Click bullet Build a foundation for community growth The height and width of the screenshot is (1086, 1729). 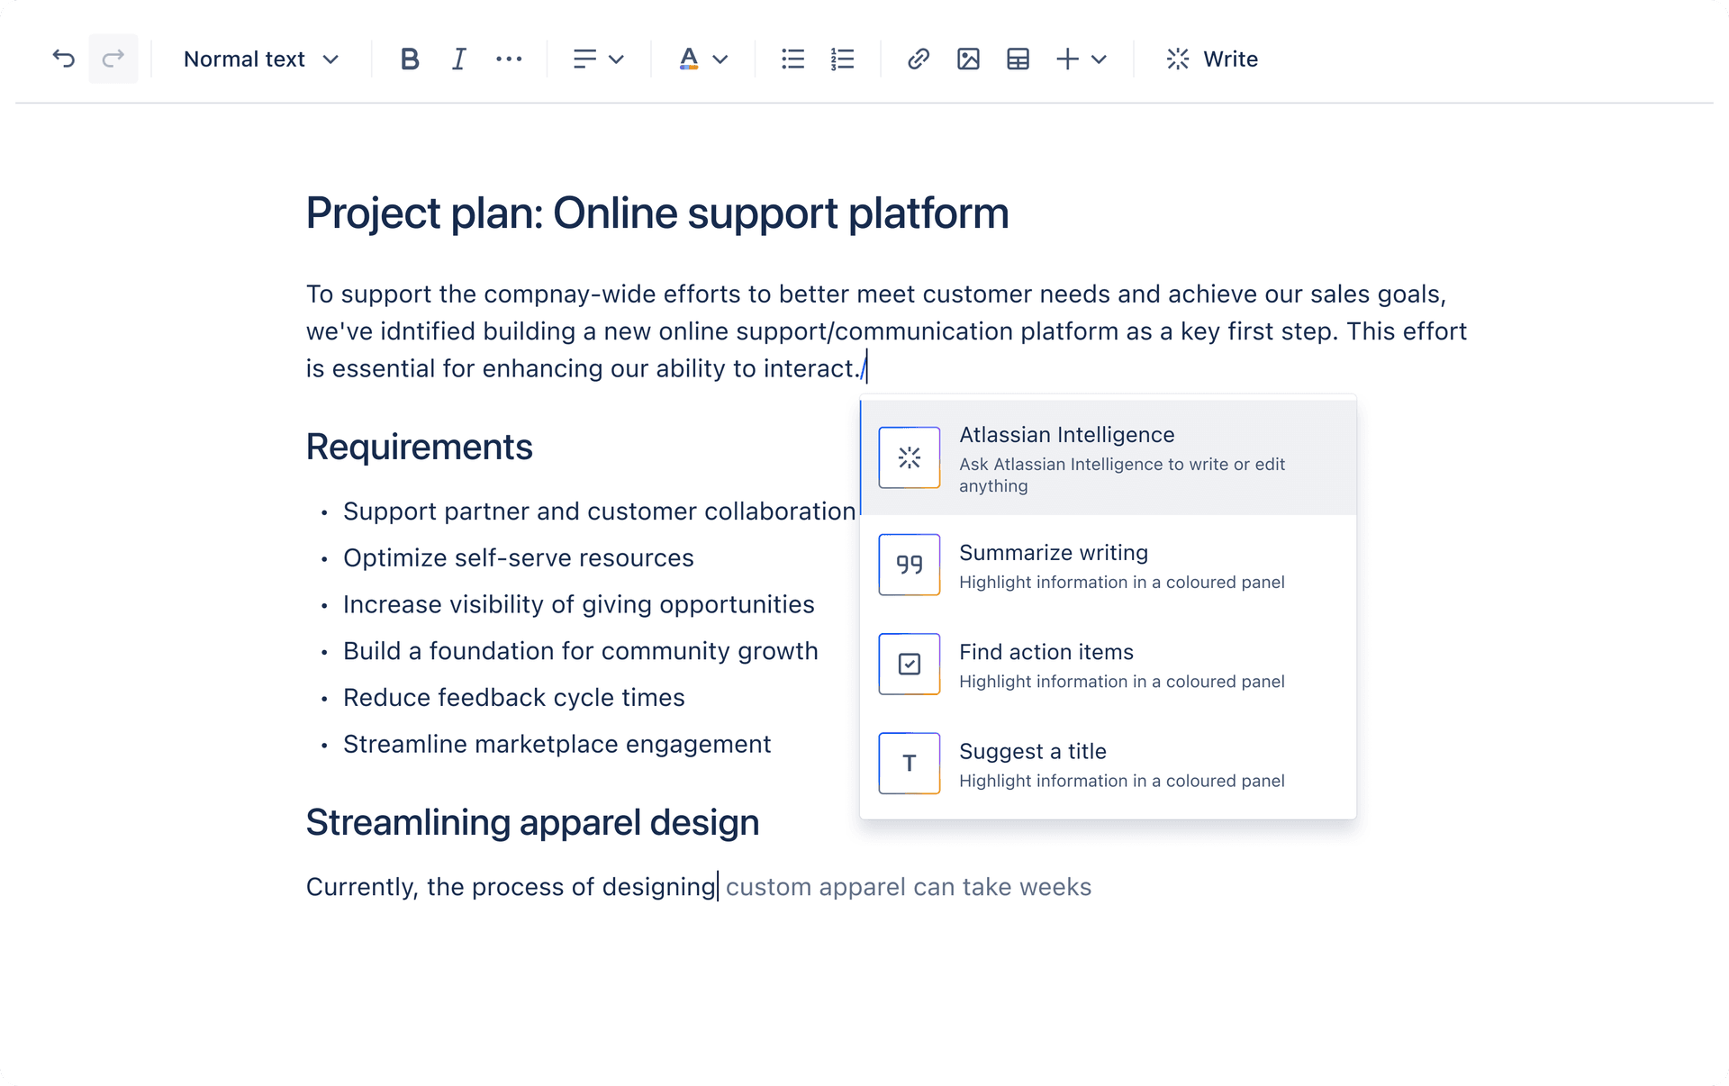[x=581, y=651]
